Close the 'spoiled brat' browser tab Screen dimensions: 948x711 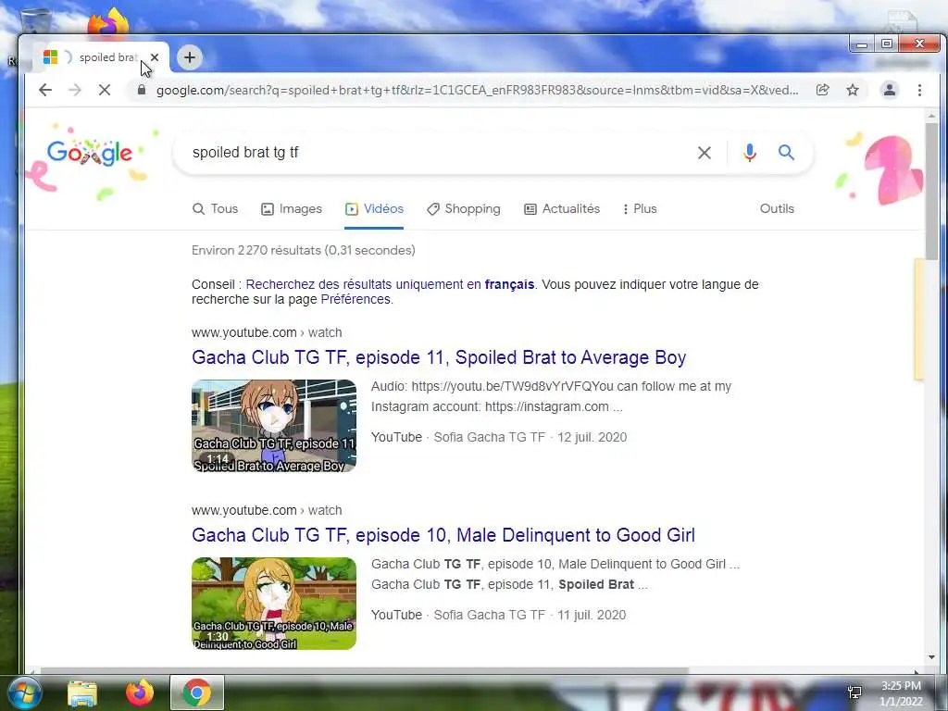155,57
